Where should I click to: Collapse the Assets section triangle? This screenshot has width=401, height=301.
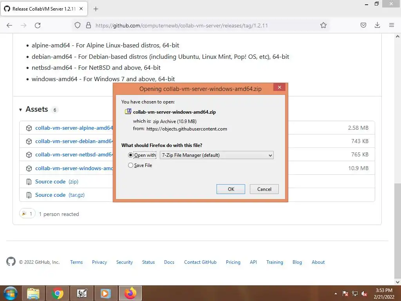tap(20, 110)
